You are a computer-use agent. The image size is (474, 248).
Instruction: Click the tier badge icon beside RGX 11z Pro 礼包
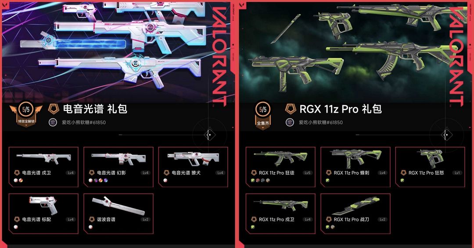coord(291,109)
